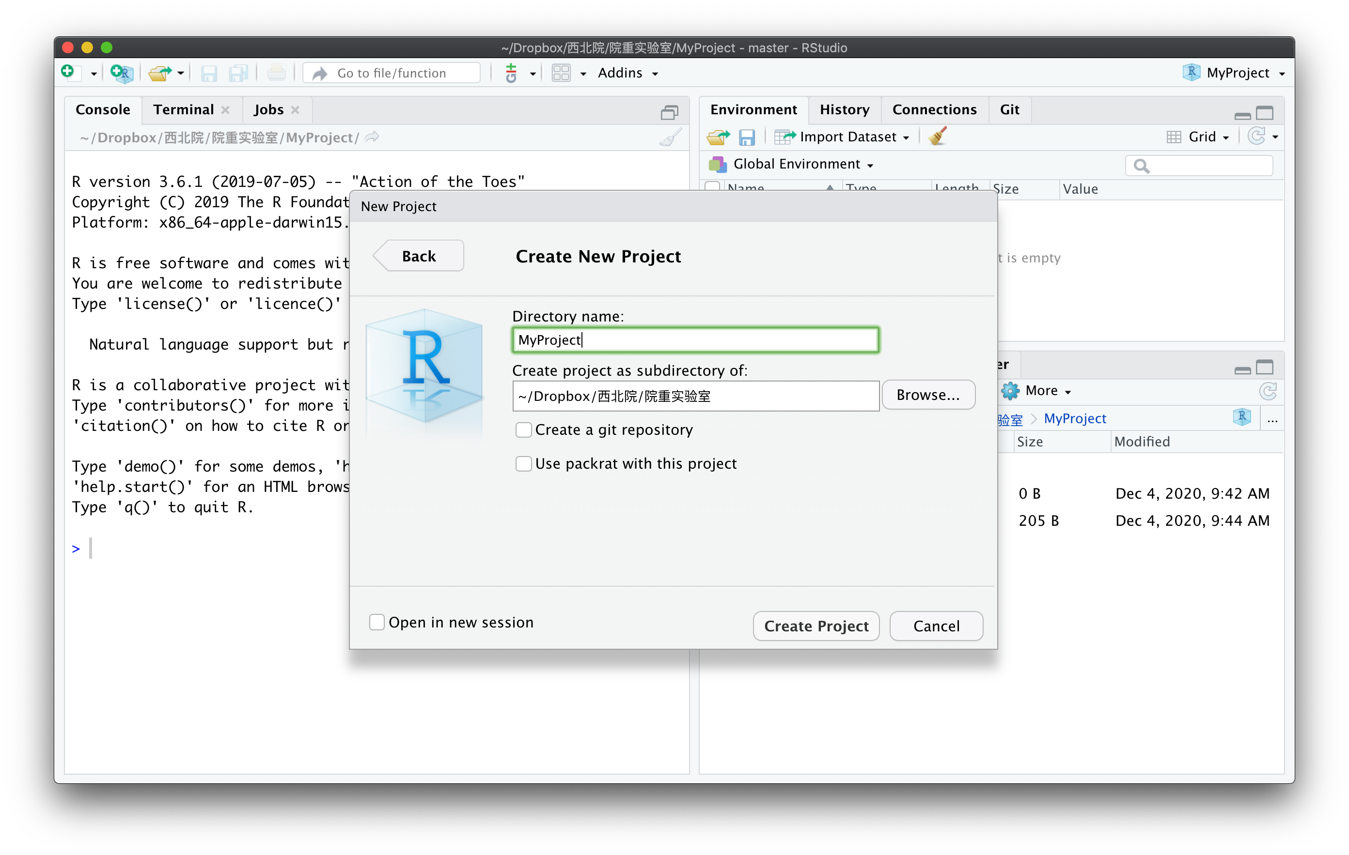
Task: Click the Print document icon
Action: click(276, 74)
